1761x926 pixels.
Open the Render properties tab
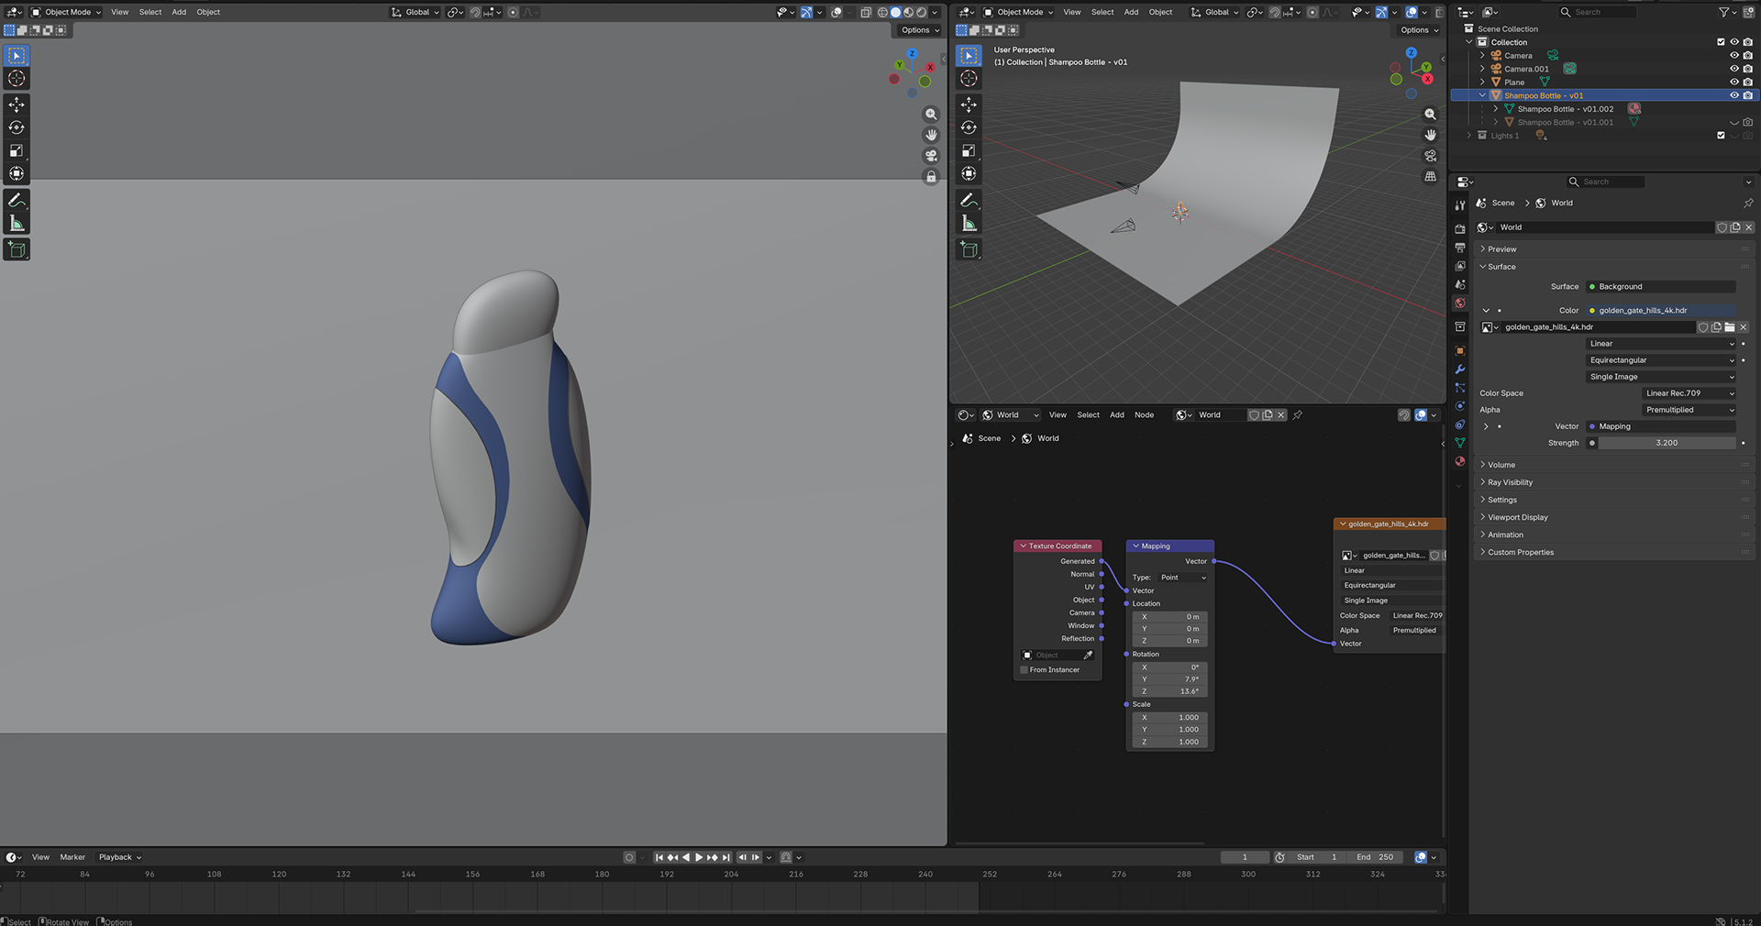[x=1460, y=229]
